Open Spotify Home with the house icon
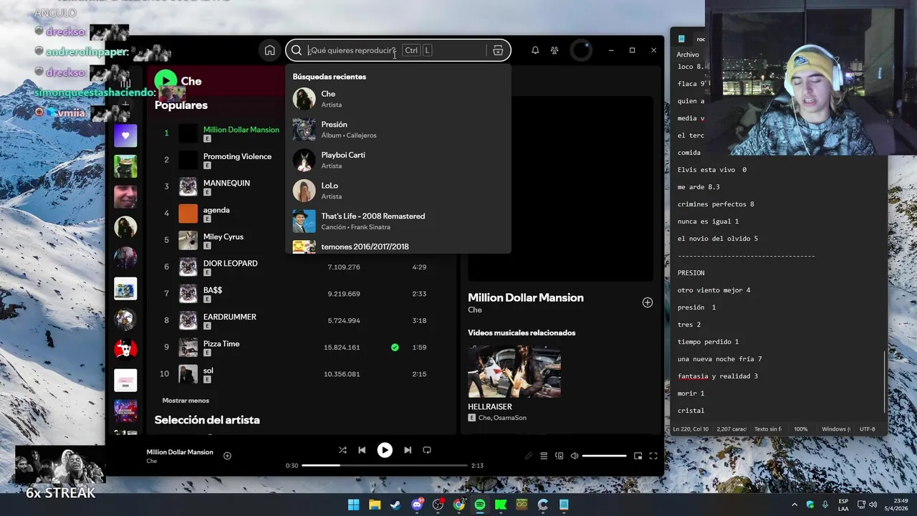This screenshot has height=516, width=917. 269,50
